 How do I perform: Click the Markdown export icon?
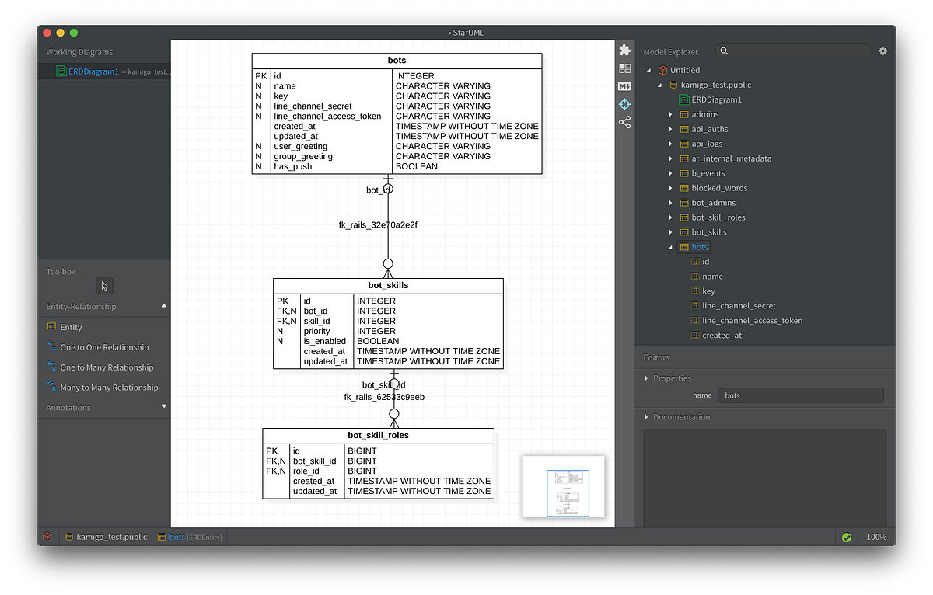(x=624, y=85)
